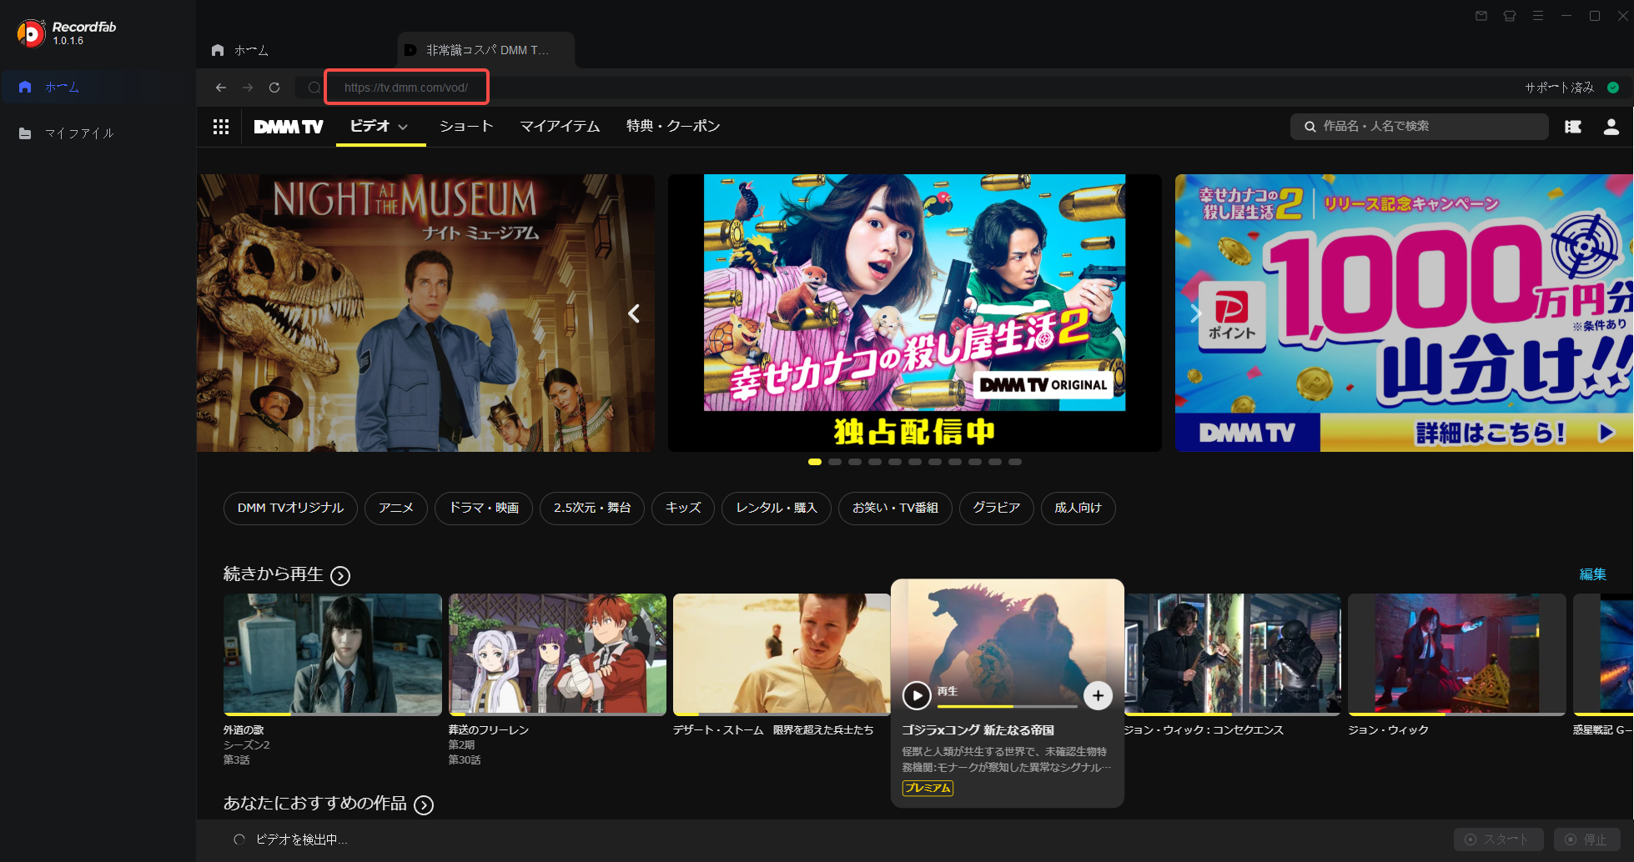Open the DMM services grid menu icon

coord(221,127)
